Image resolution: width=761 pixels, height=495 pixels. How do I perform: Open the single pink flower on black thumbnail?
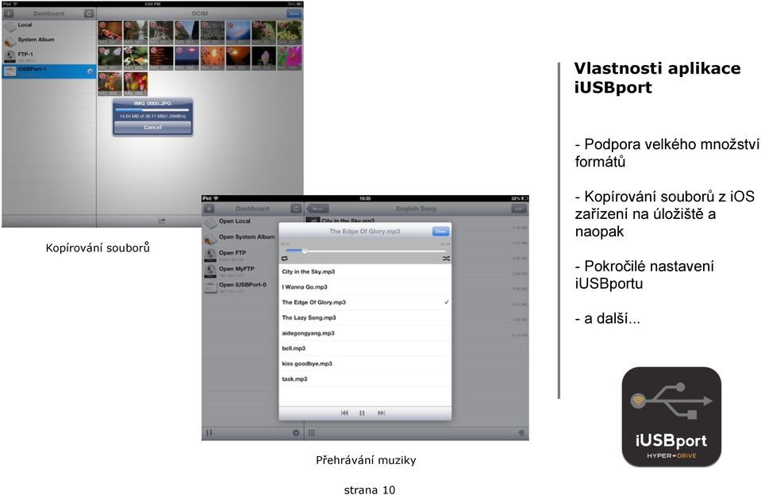(x=264, y=58)
